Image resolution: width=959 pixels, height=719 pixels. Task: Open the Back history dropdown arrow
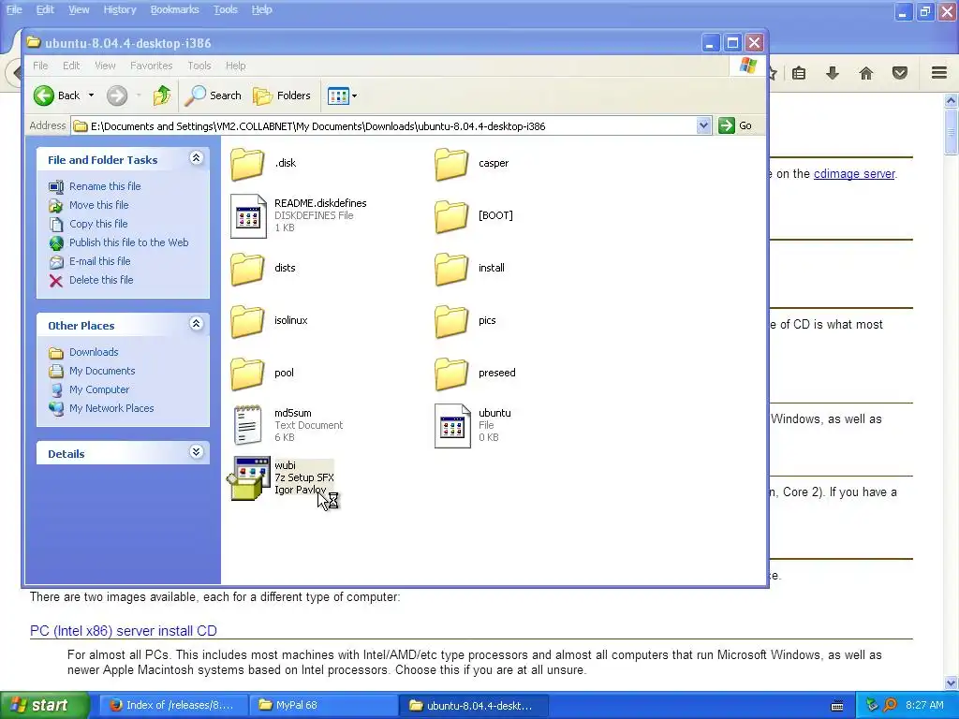[x=91, y=95]
